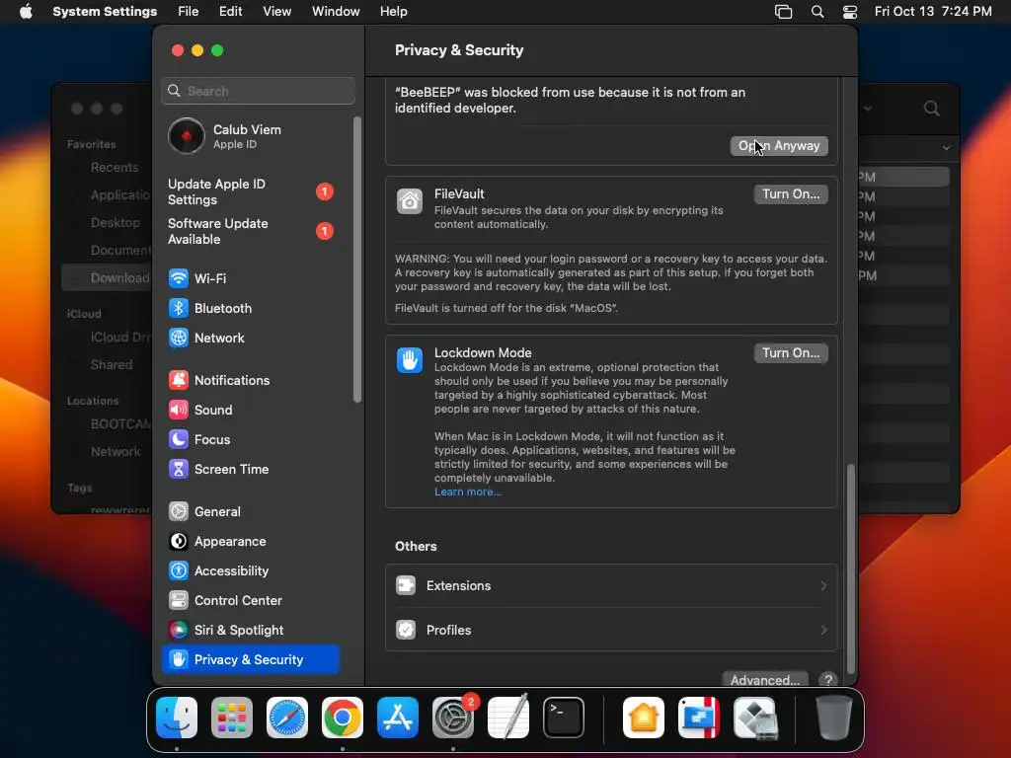Open App Store from the Dock
Image resolution: width=1011 pixels, height=758 pixels.
(x=398, y=718)
